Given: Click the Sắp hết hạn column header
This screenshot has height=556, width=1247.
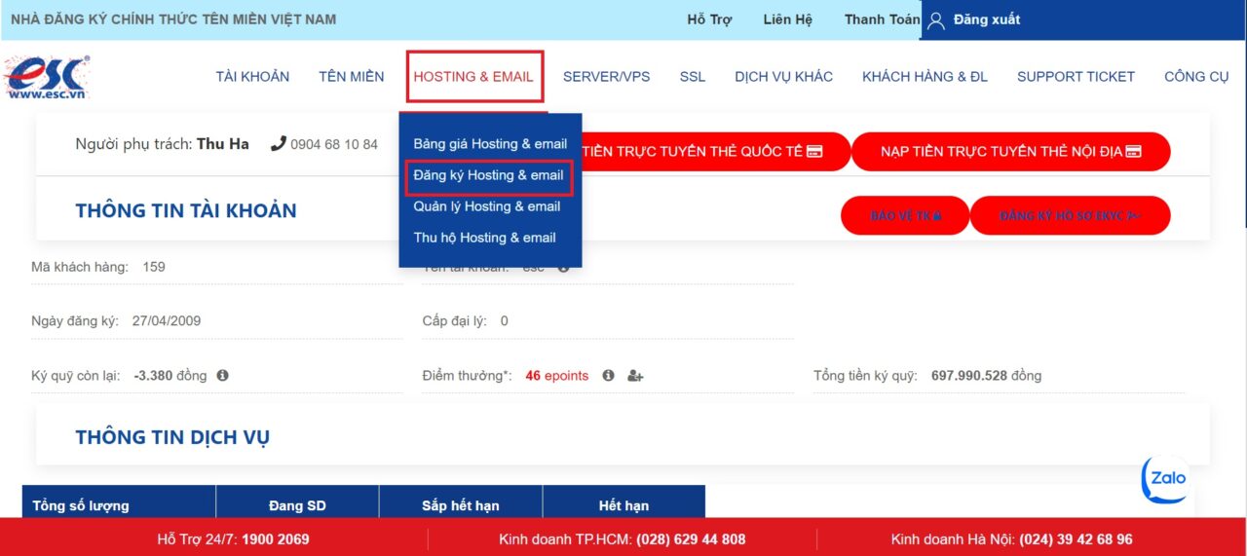Looking at the screenshot, I should (461, 505).
